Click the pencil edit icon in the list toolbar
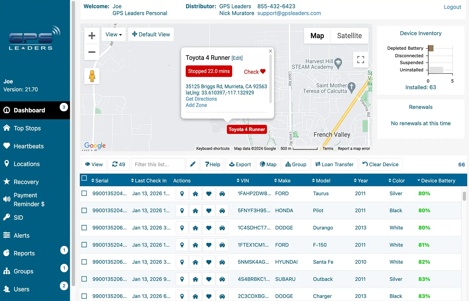Image resolution: width=469 pixels, height=301 pixels. (x=193, y=164)
